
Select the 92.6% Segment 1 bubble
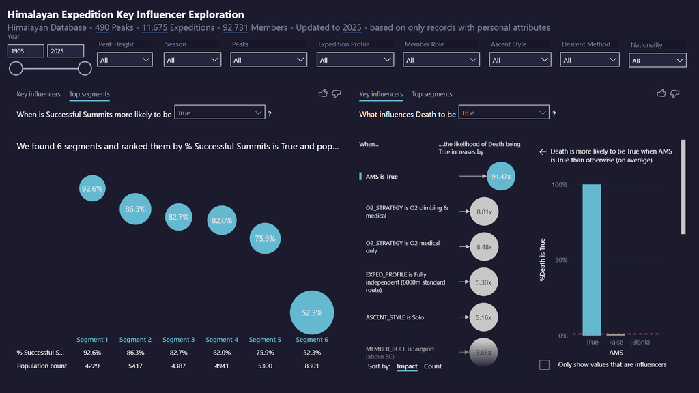coord(92,188)
